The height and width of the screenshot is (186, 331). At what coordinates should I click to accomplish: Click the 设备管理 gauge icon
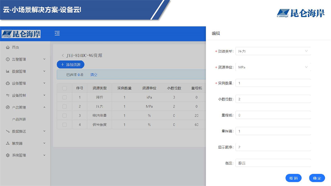coord(8,83)
